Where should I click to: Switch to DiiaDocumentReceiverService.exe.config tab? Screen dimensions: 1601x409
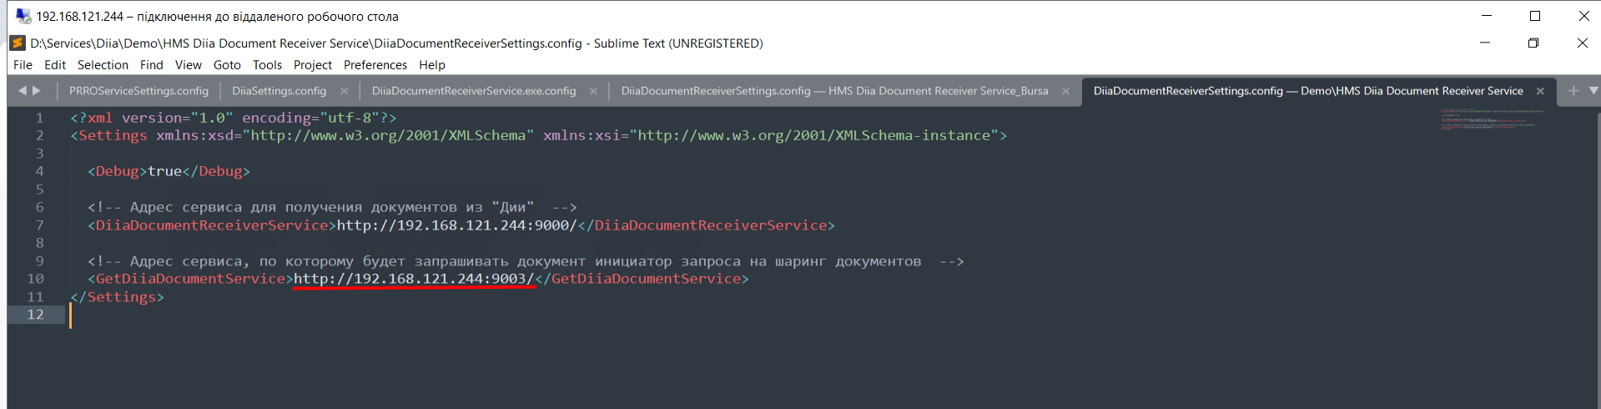pyautogui.click(x=474, y=91)
